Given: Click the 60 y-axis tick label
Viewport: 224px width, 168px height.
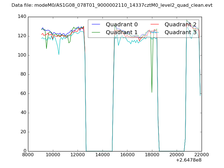Looking at the screenshot, I should coord(24,94).
